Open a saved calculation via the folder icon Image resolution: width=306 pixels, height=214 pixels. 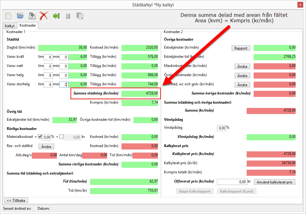[20, 16]
